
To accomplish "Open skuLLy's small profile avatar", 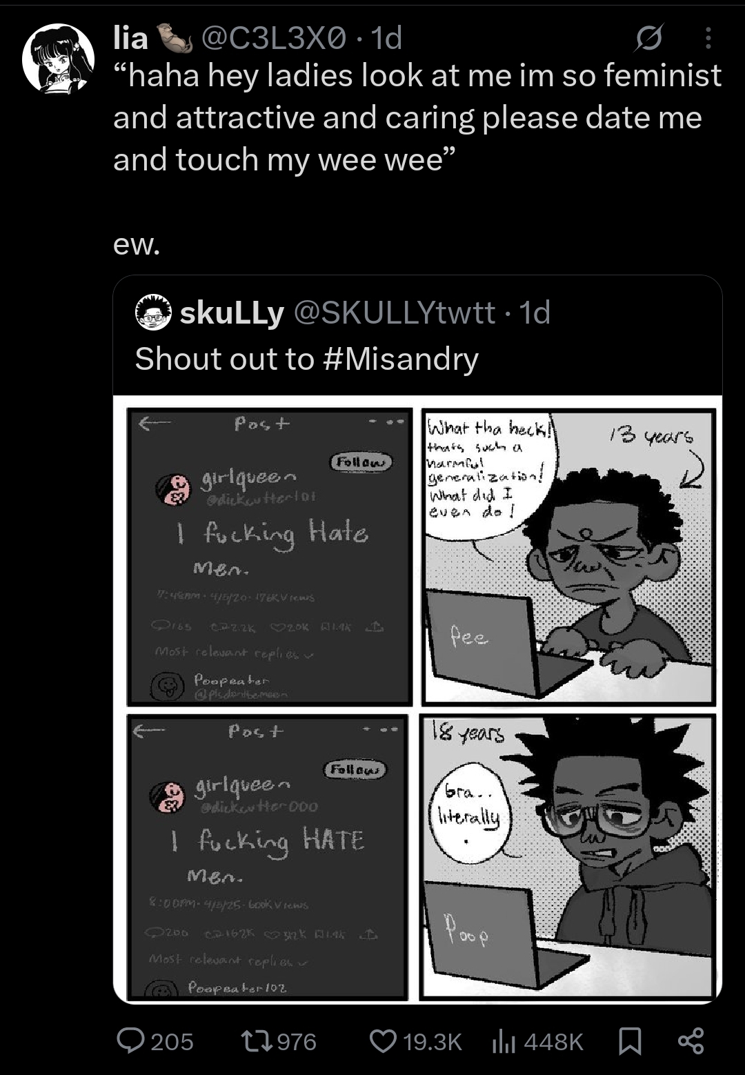I will [x=153, y=313].
